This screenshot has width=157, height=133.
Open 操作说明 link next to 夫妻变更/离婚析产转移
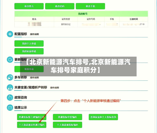pos(55,88)
